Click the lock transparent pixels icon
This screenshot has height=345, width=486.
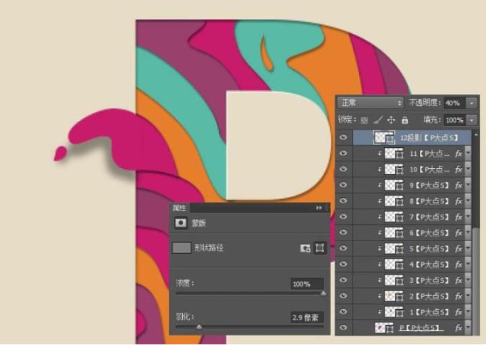click(x=365, y=120)
